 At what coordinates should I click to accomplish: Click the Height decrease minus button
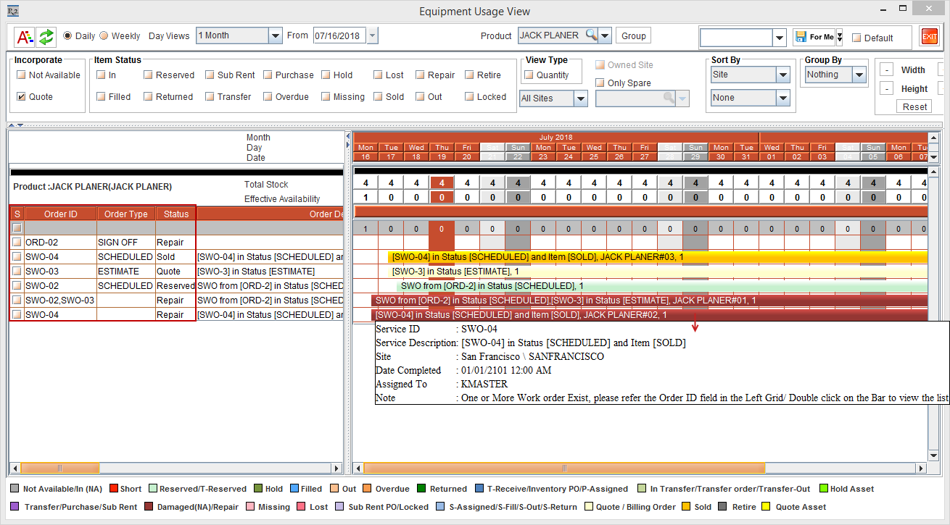click(886, 89)
